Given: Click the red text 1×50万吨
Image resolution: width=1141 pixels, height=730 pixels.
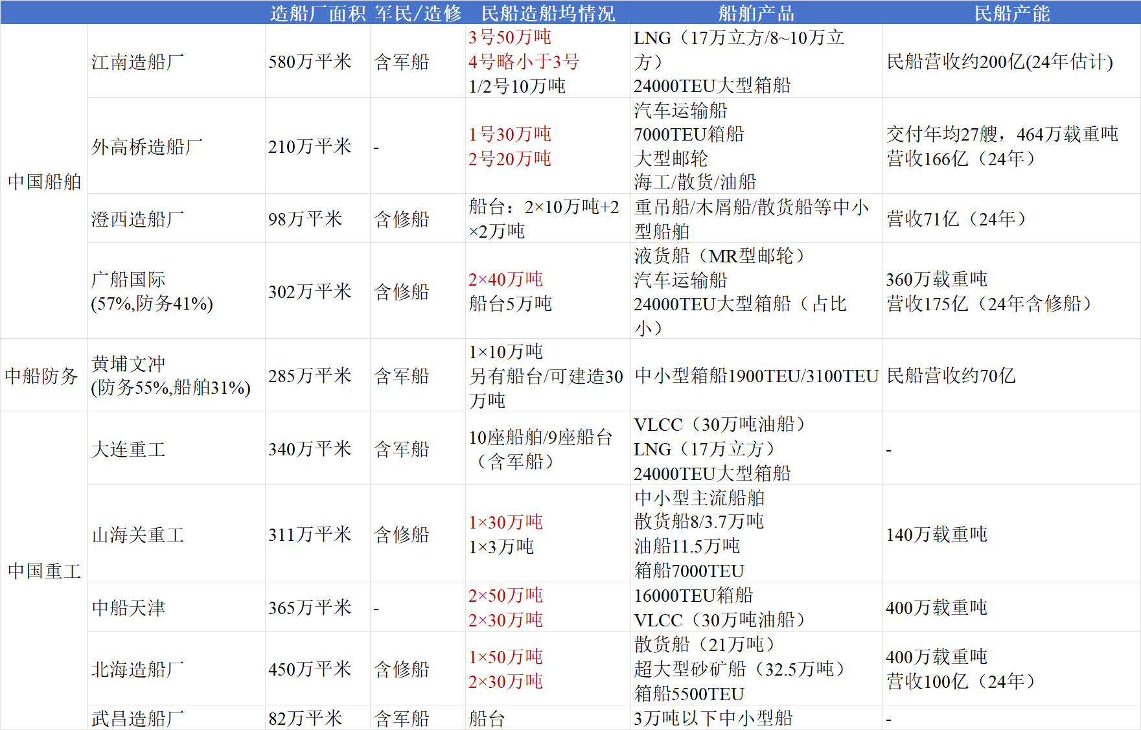Looking at the screenshot, I should click(506, 657).
